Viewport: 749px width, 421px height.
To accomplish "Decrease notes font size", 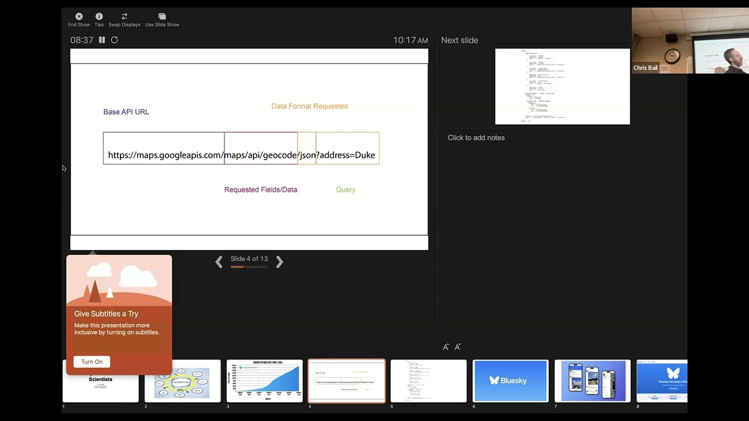I will tap(458, 347).
